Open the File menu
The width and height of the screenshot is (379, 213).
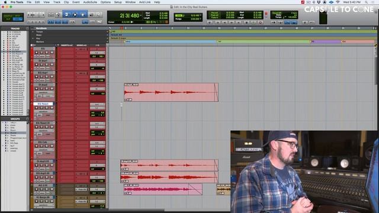point(29,2)
